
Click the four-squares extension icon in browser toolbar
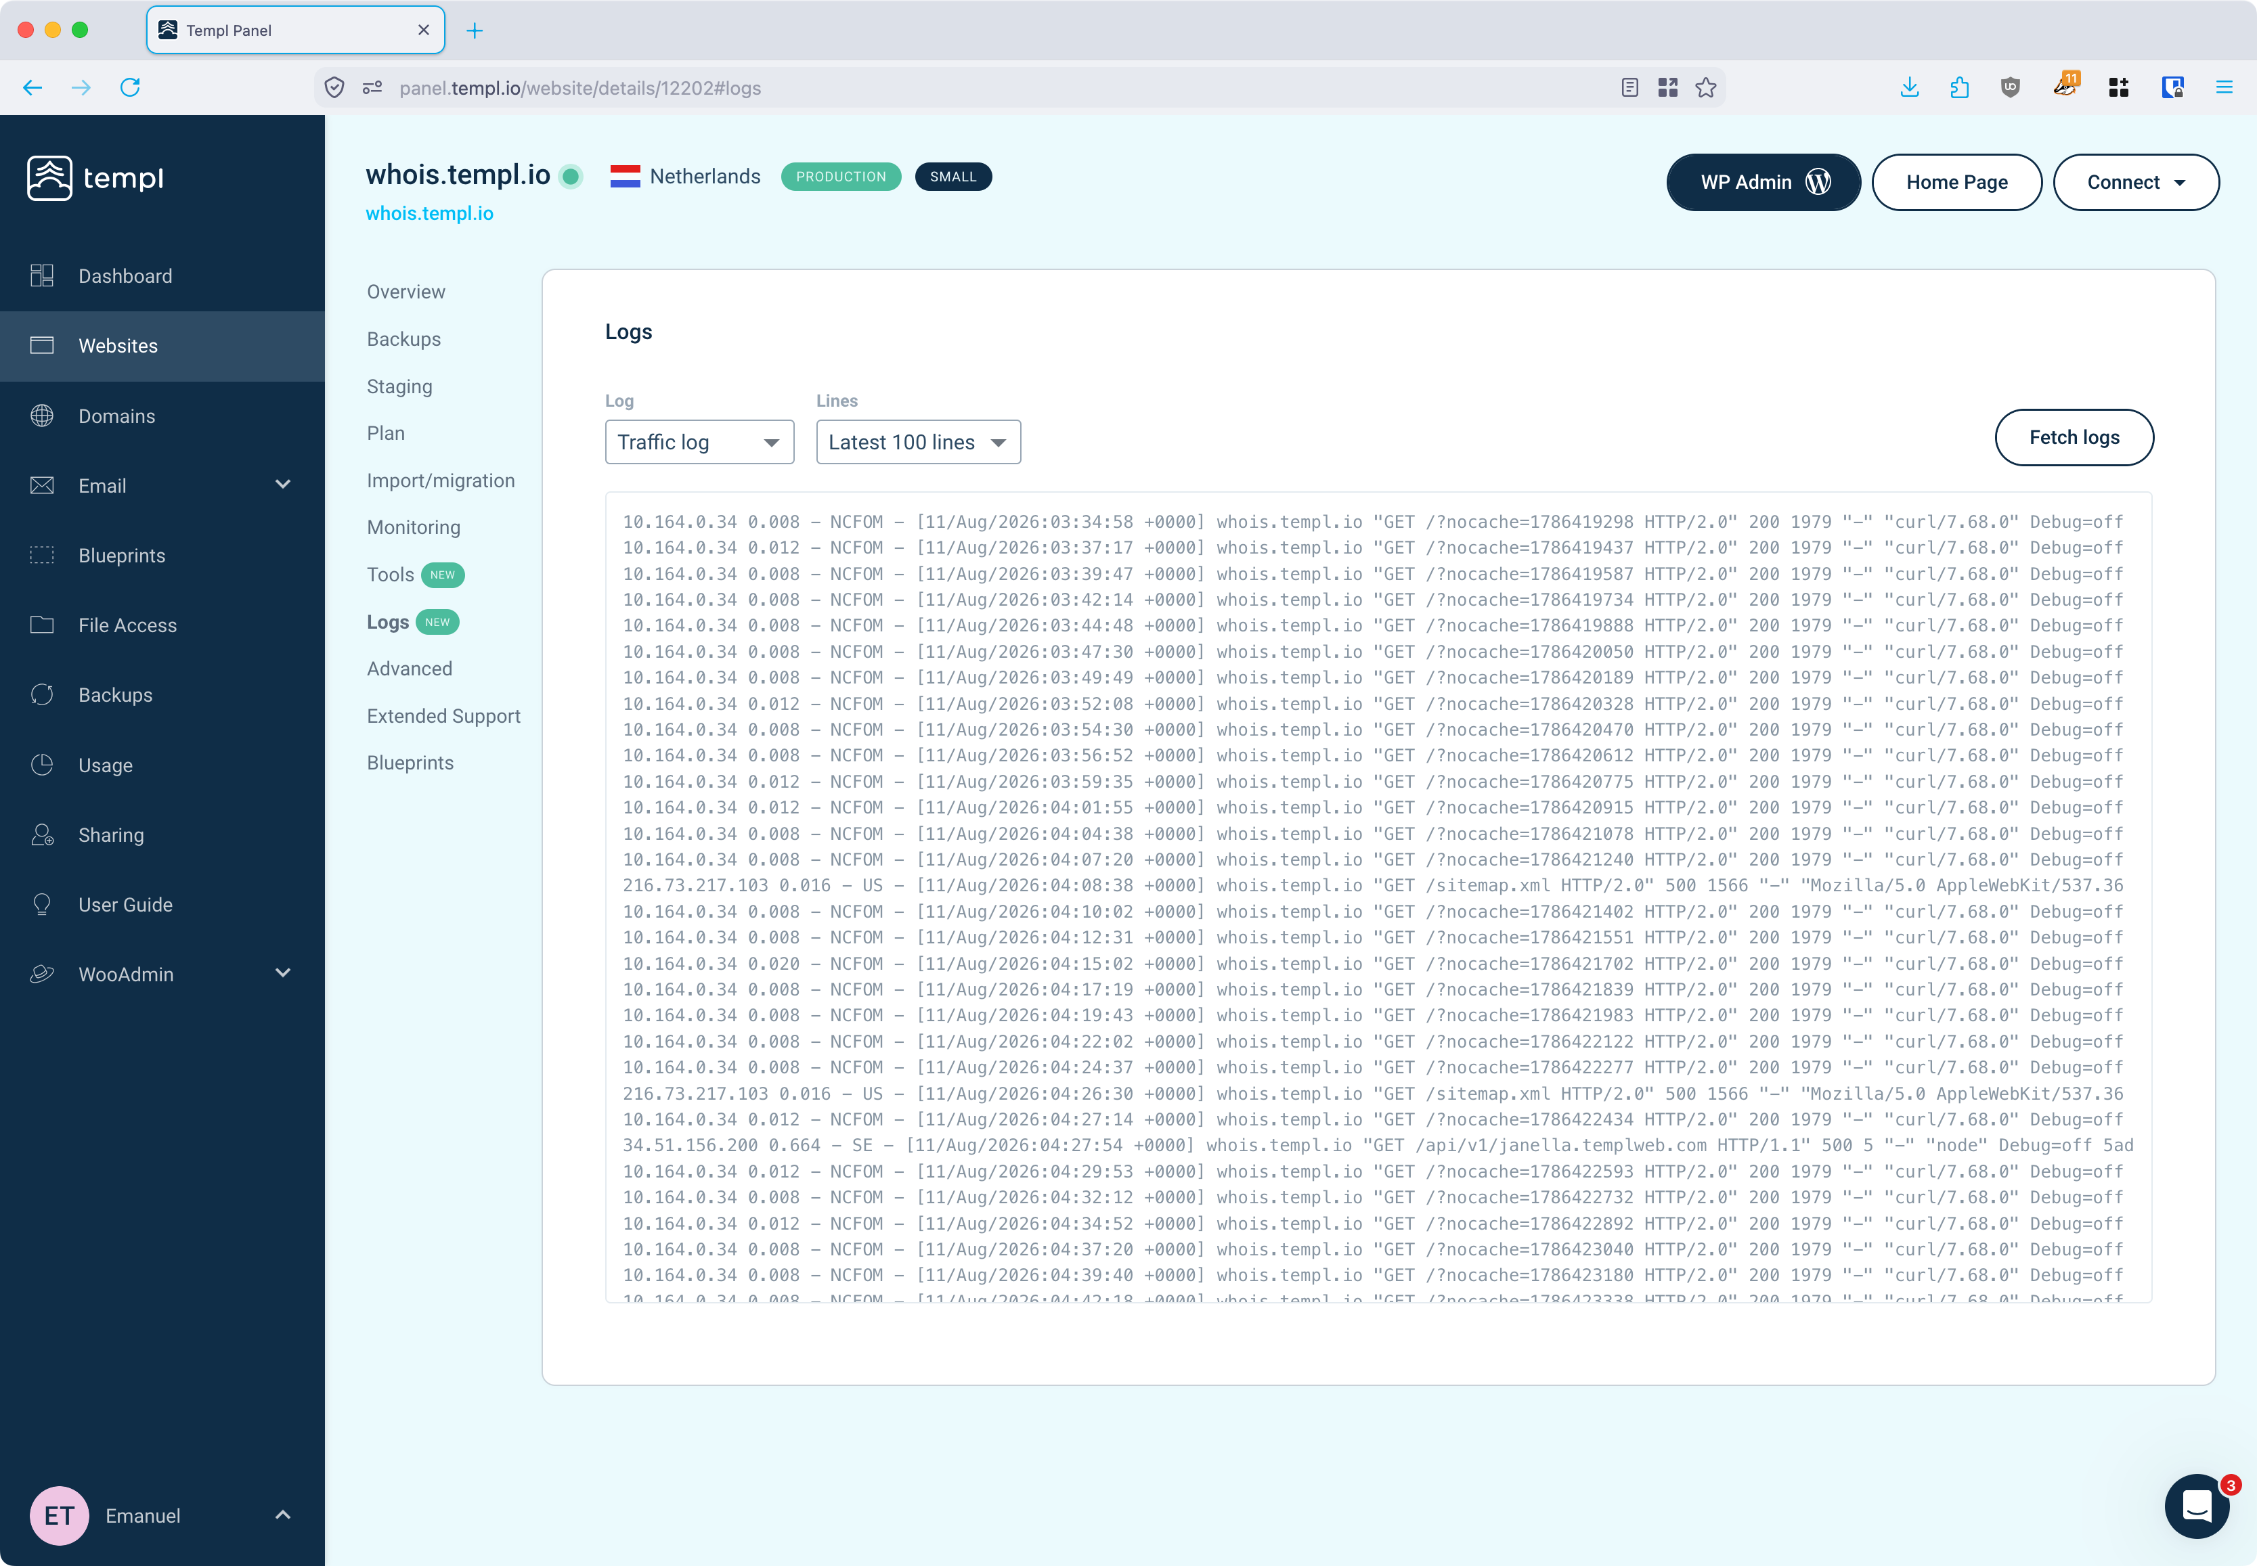coord(2119,87)
